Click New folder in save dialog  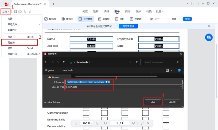tap(68, 70)
